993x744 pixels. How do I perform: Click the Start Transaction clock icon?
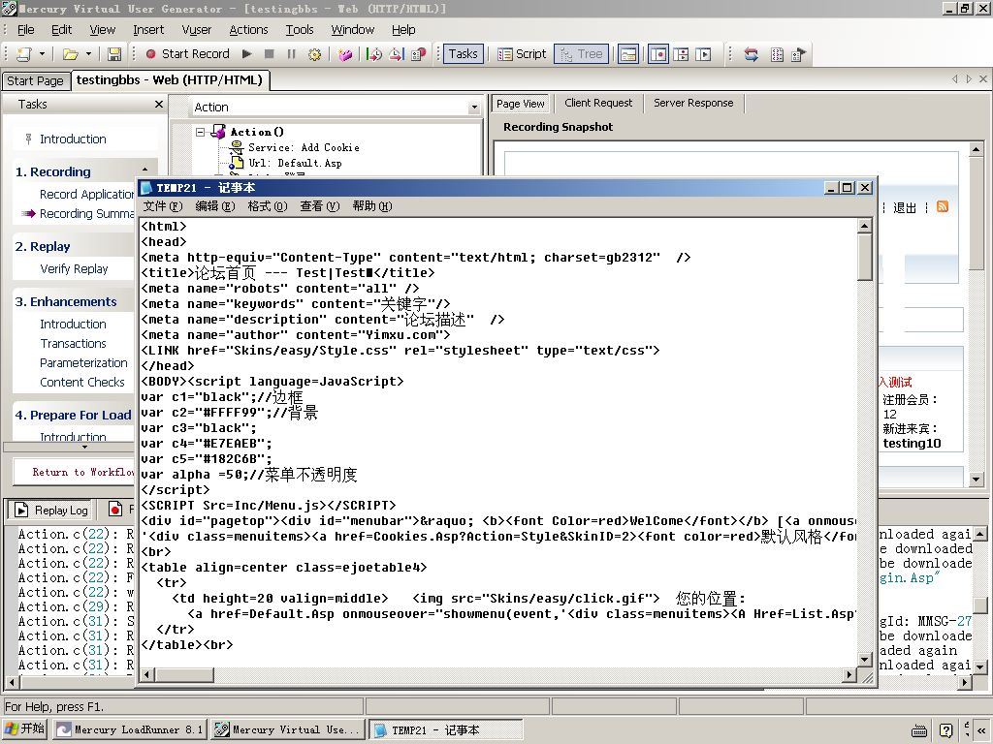[x=374, y=54]
